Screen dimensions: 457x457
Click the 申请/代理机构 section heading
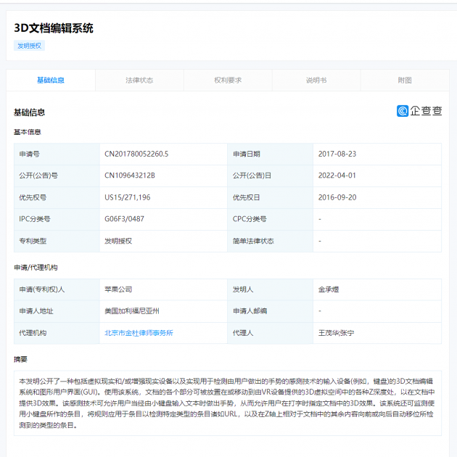(36, 268)
